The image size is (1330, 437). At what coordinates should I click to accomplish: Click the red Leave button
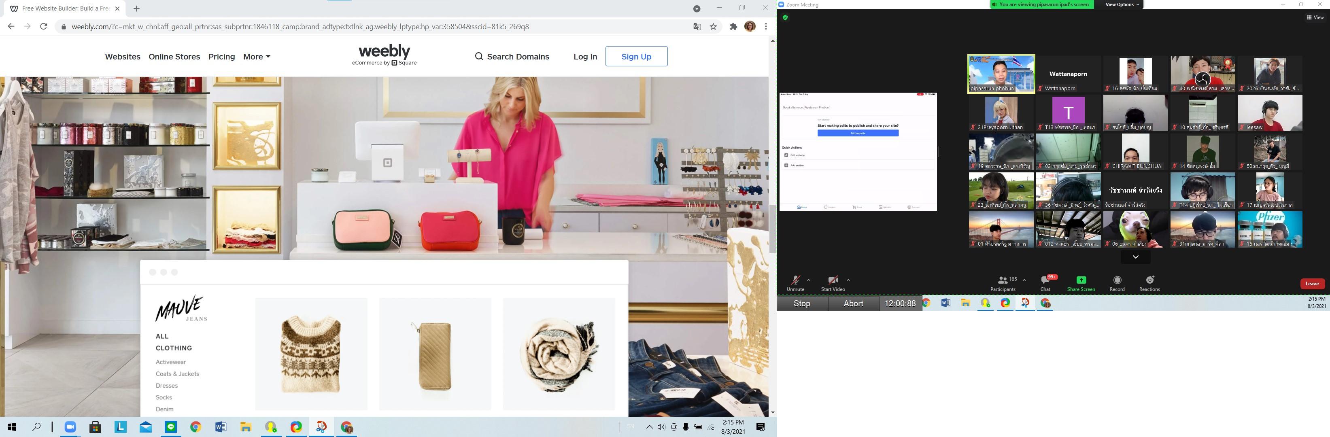tap(1312, 283)
